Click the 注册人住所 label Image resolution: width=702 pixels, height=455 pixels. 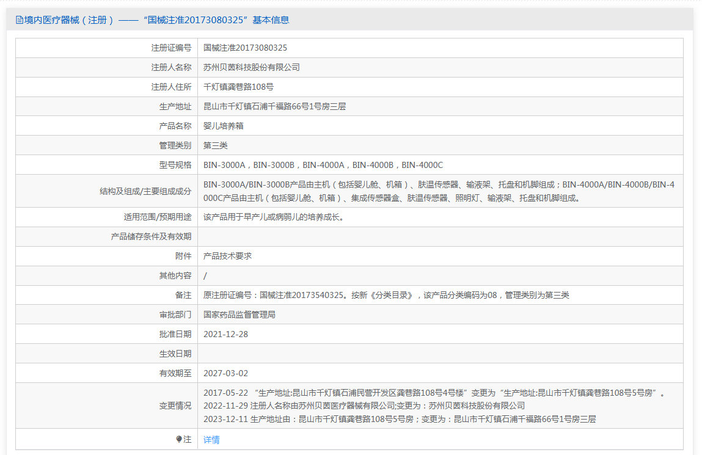[x=171, y=87]
